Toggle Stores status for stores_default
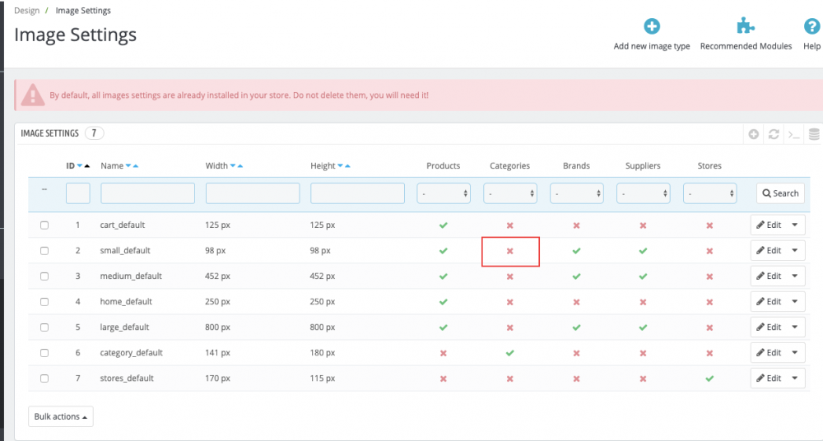823x441 pixels. point(709,378)
